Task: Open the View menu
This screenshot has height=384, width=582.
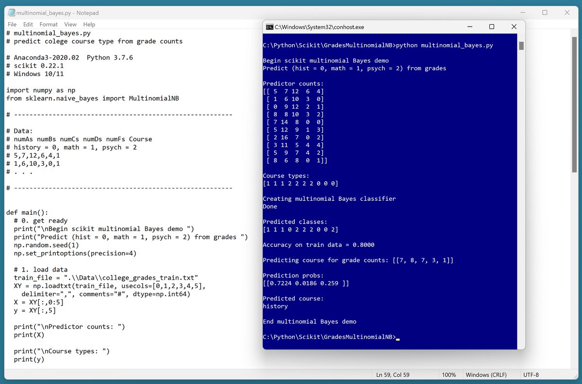Action: pyautogui.click(x=70, y=24)
